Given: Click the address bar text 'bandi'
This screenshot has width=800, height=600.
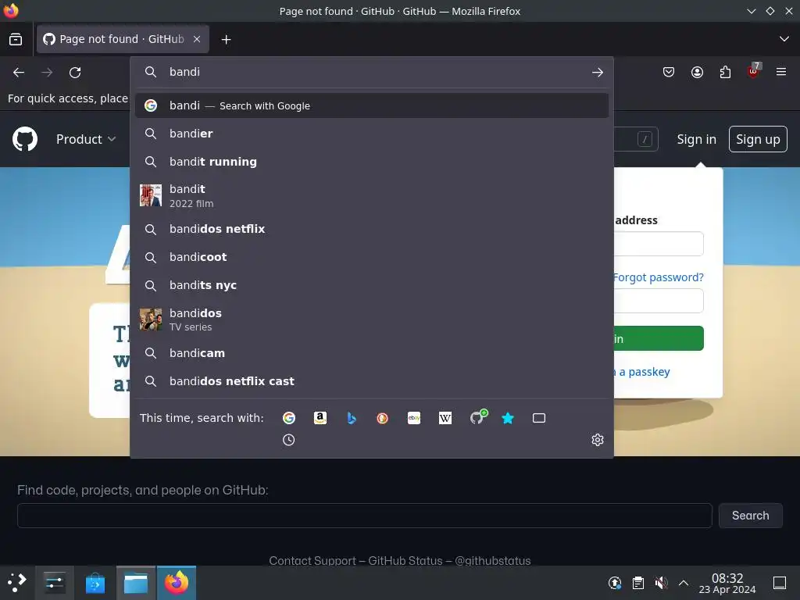Looking at the screenshot, I should tap(184, 72).
